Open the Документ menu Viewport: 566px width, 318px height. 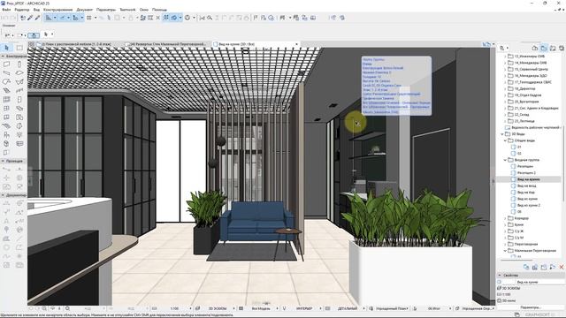pos(85,10)
